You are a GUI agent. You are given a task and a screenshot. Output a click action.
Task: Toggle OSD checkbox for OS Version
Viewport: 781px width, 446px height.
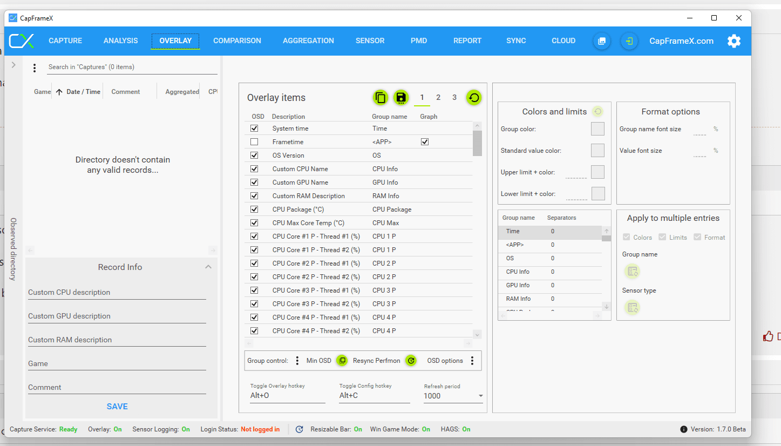pos(254,156)
